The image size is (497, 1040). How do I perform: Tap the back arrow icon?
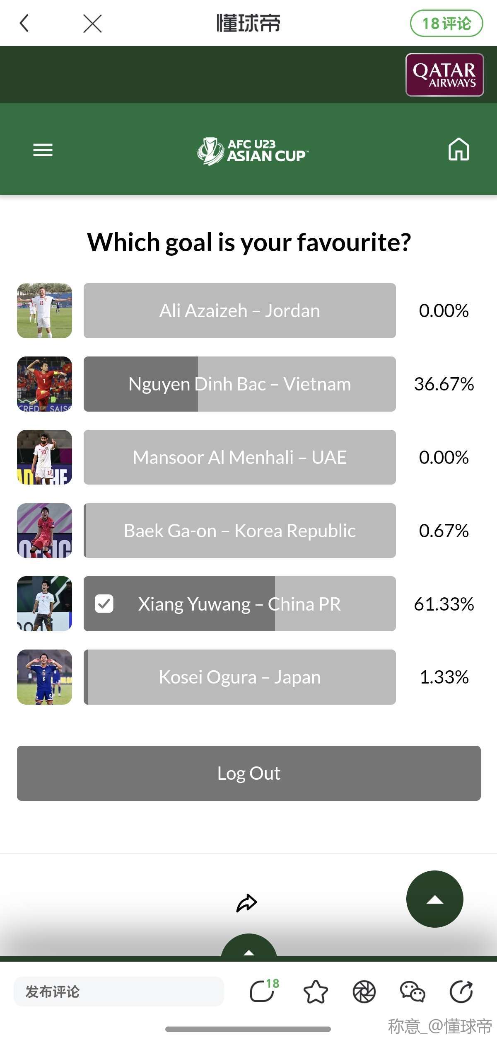coord(24,23)
